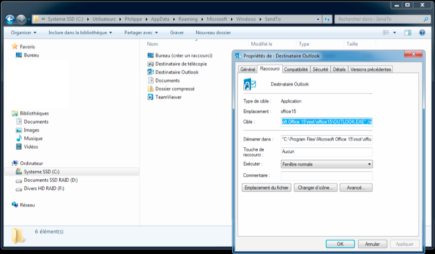The height and width of the screenshot is (254, 435).
Task: Select Dossier compressé zip folder icon
Action: pyautogui.click(x=150, y=89)
